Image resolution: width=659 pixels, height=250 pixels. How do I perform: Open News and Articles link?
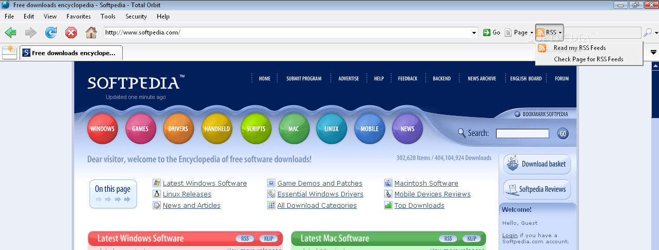coord(192,206)
